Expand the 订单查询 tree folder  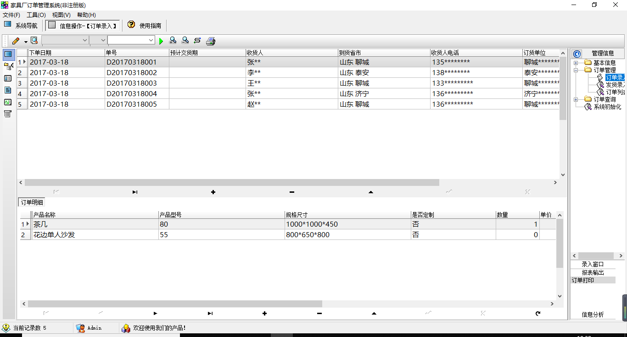[576, 99]
